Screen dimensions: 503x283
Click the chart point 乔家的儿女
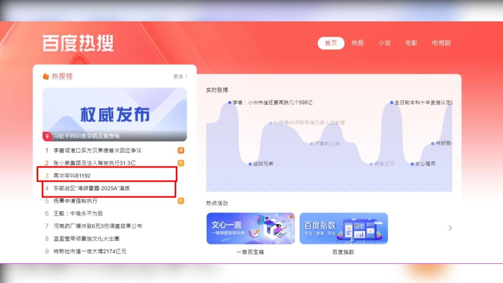(x=311, y=143)
